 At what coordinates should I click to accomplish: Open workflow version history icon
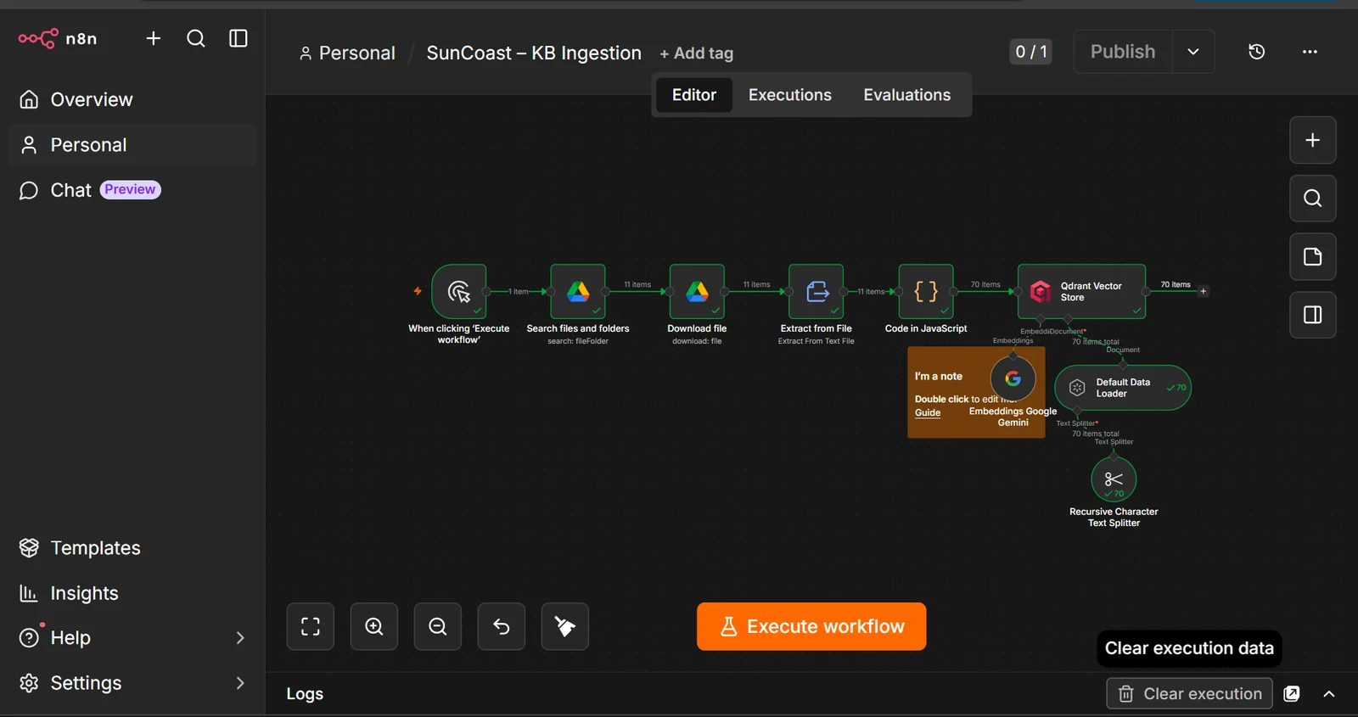click(1257, 52)
